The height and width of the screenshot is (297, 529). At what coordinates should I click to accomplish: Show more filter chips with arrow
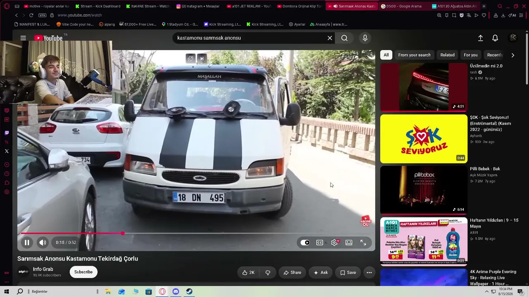pyautogui.click(x=513, y=55)
